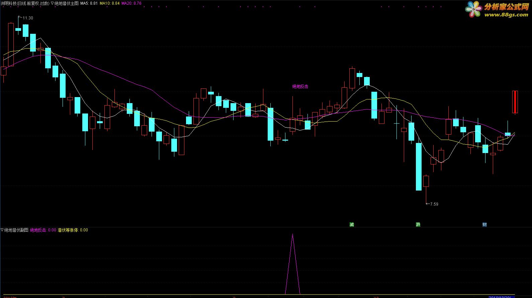Viewport: 532px width, 298px height.
Task: Click the green 减 event marker icon
Action: [x=352, y=224]
